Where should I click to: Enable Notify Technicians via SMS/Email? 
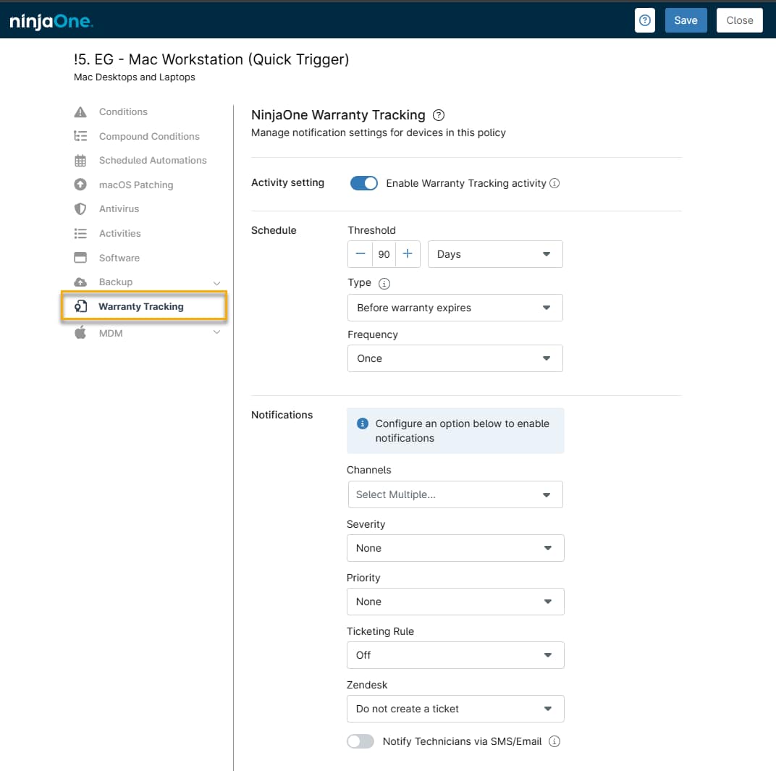click(x=360, y=741)
